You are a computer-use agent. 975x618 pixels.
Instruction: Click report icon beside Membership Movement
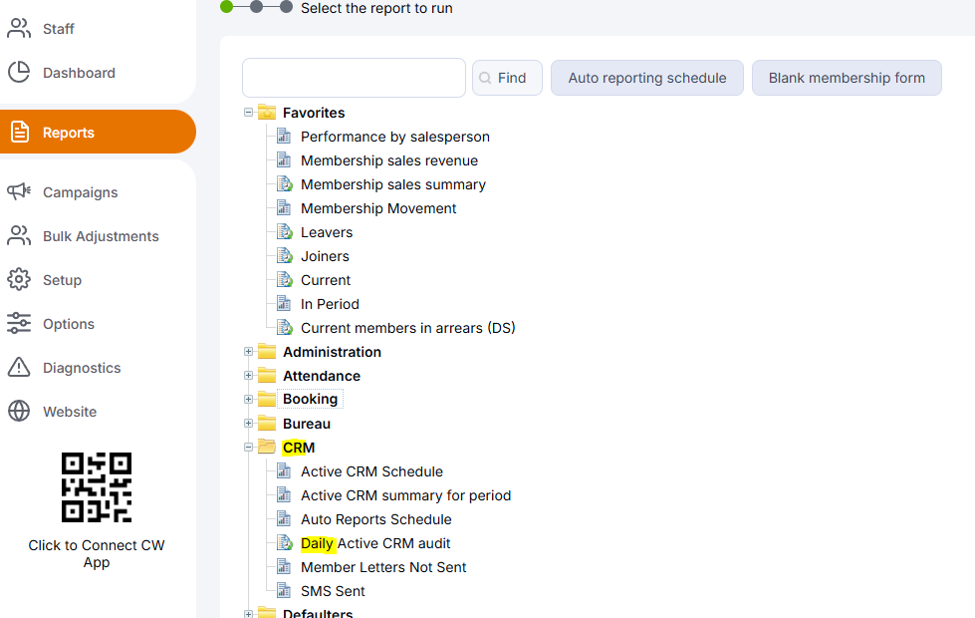tap(284, 208)
